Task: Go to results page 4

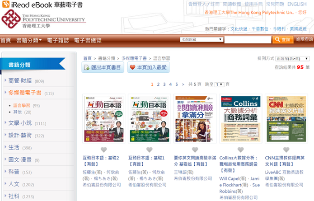Action: coord(170,84)
